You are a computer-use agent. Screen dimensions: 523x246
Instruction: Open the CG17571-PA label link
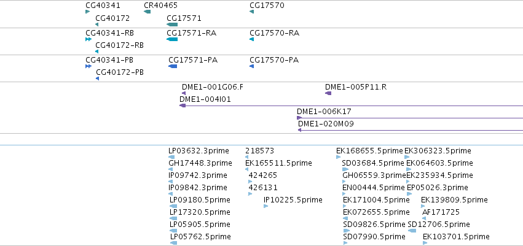(193, 60)
